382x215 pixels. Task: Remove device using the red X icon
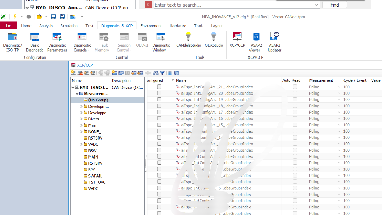80,73
